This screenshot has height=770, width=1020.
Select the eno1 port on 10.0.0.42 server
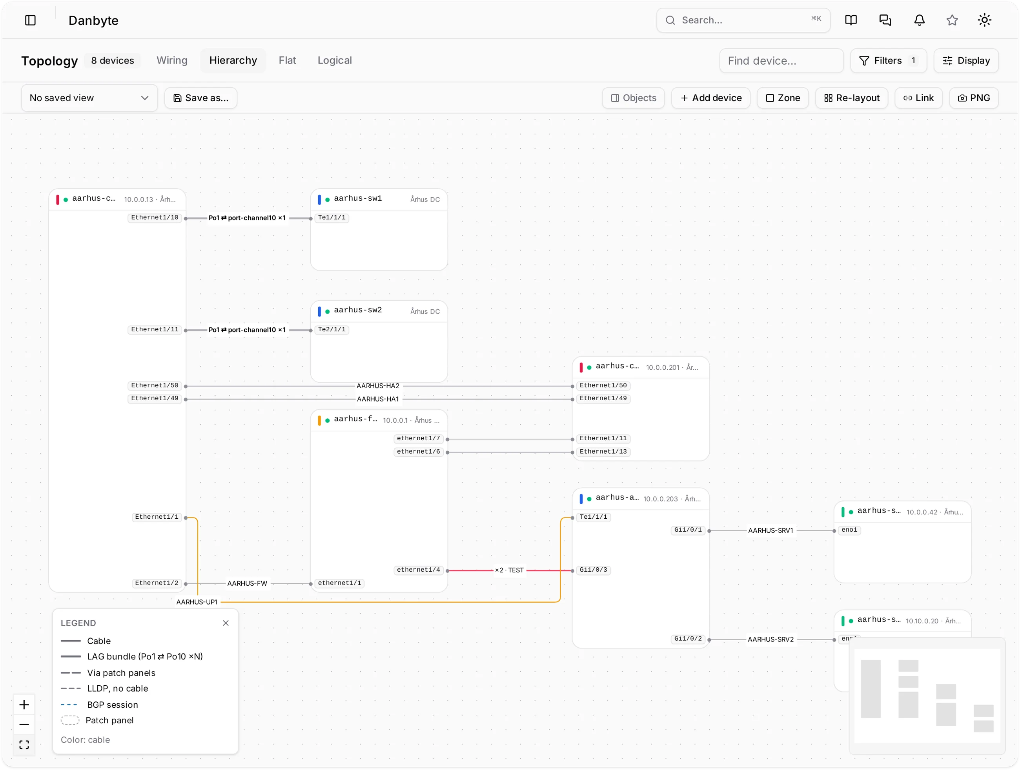(x=849, y=530)
